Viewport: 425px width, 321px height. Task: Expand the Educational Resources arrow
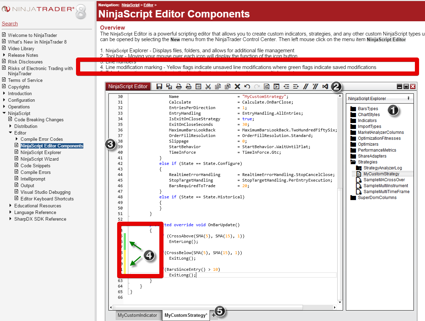10,206
